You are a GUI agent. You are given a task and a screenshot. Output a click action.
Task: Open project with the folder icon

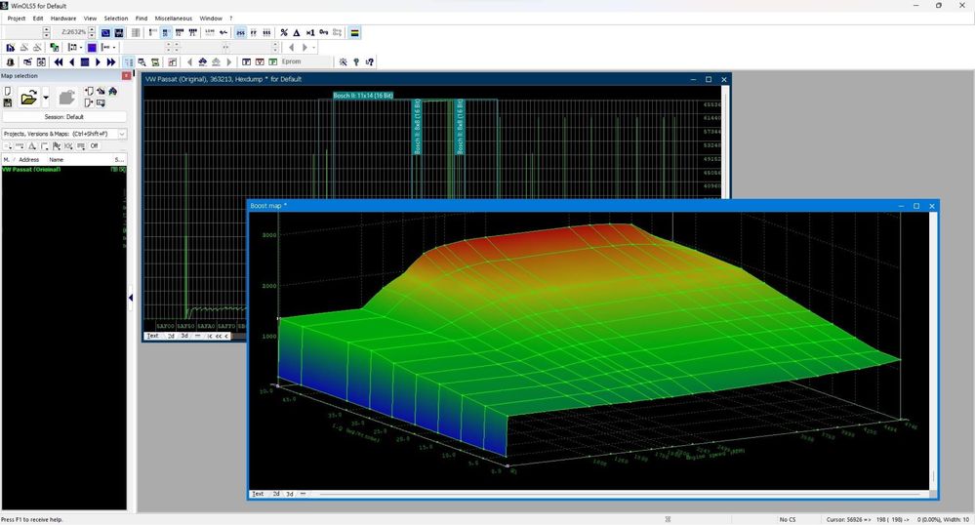(x=28, y=97)
